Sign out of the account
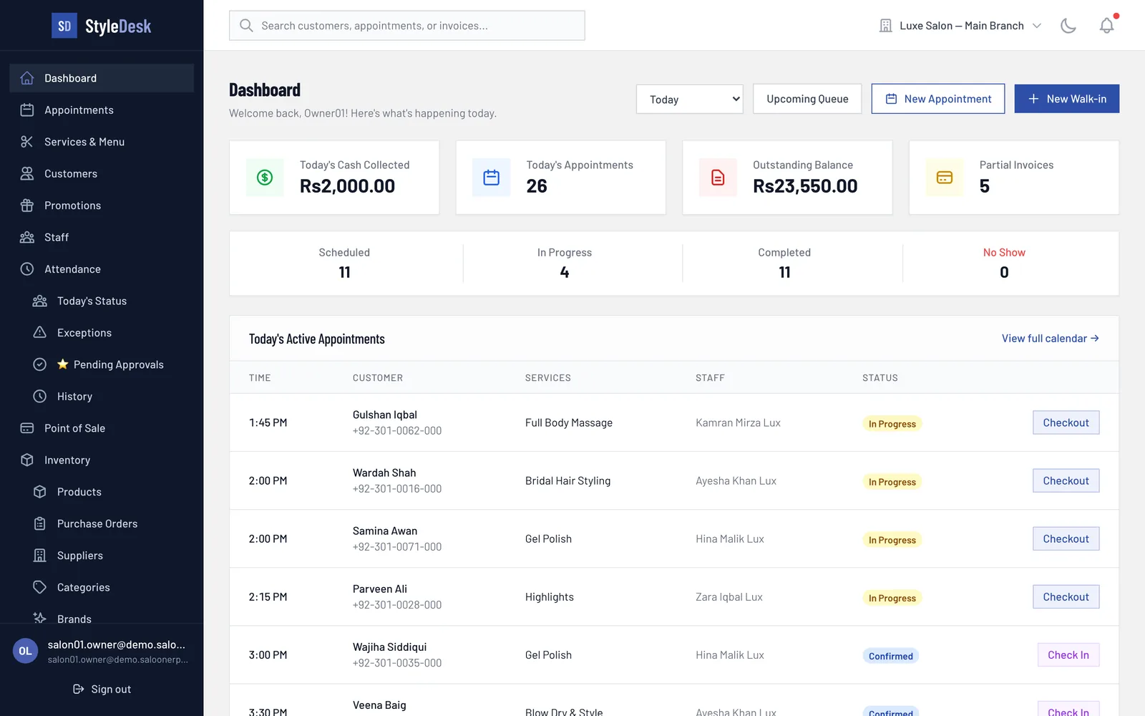This screenshot has width=1145, height=716. coord(102,689)
